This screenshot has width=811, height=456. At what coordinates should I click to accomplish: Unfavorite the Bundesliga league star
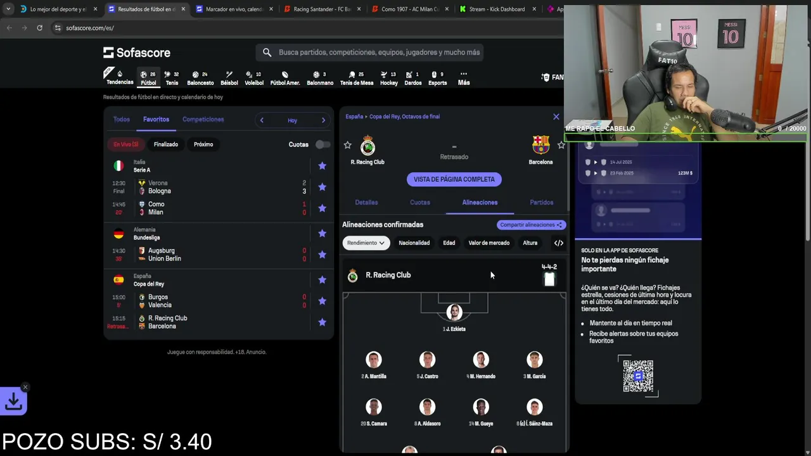click(322, 234)
